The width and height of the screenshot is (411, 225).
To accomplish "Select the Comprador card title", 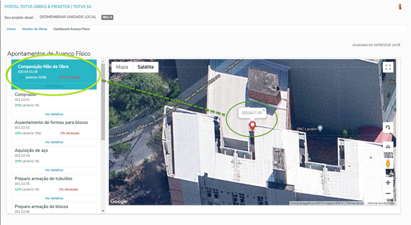I will pos(26,95).
